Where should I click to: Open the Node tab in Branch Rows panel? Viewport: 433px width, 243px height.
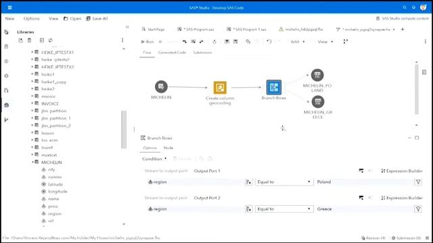click(168, 148)
